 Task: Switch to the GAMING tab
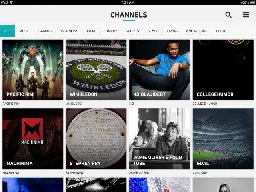[45, 31]
